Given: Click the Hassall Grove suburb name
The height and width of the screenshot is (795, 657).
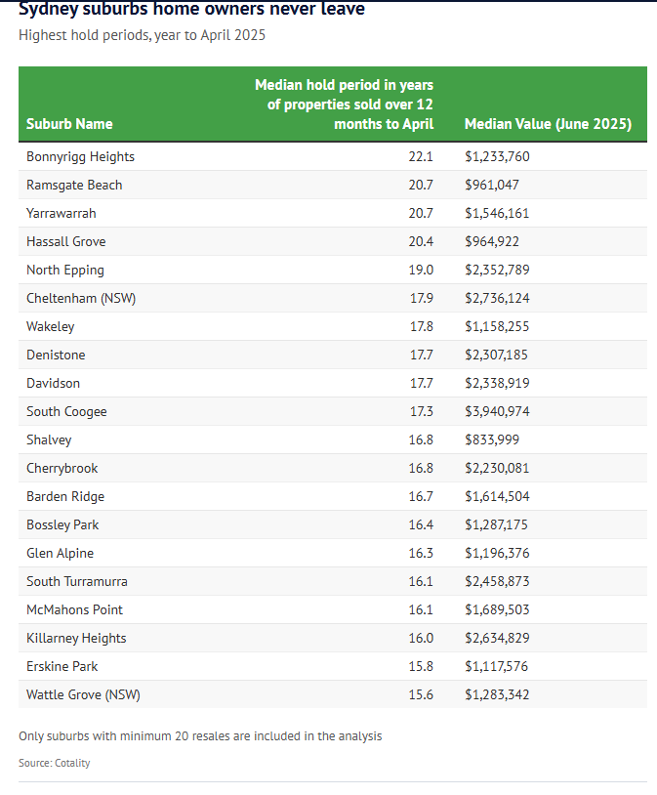Looking at the screenshot, I should point(66,241).
